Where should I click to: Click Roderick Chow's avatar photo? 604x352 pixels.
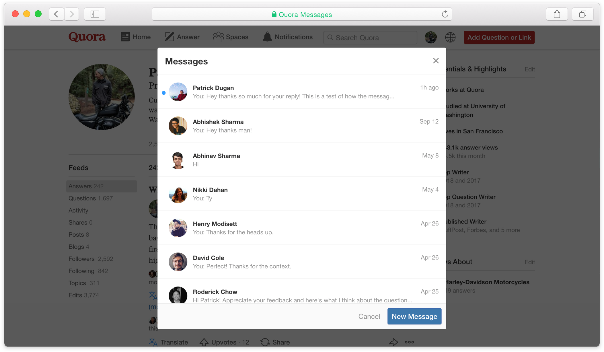178,295
